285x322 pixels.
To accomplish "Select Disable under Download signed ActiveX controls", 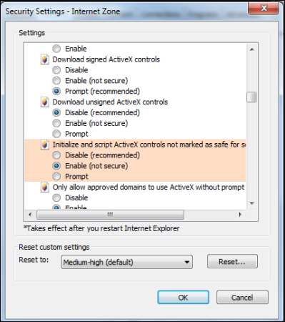I will pos(56,70).
